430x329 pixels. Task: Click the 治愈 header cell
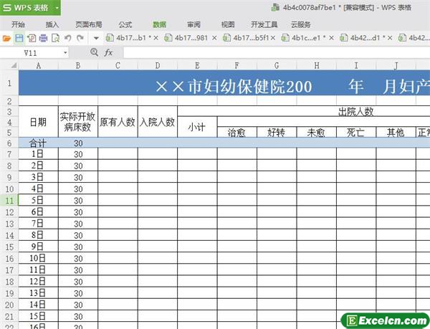[237, 132]
